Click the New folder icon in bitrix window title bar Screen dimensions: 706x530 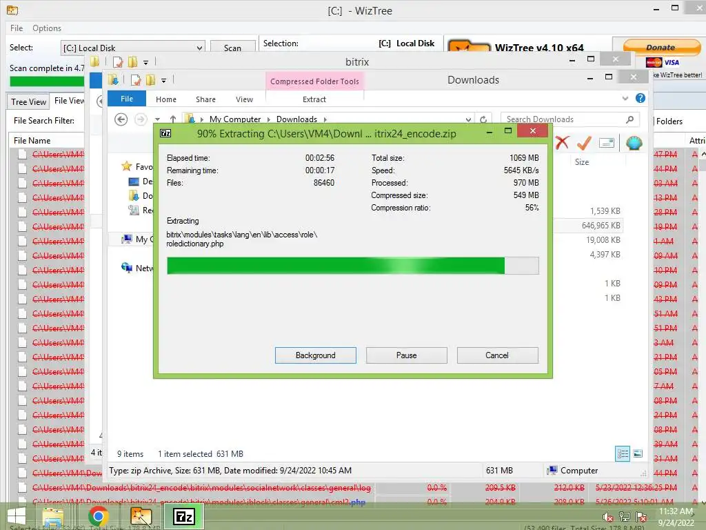coord(132,61)
